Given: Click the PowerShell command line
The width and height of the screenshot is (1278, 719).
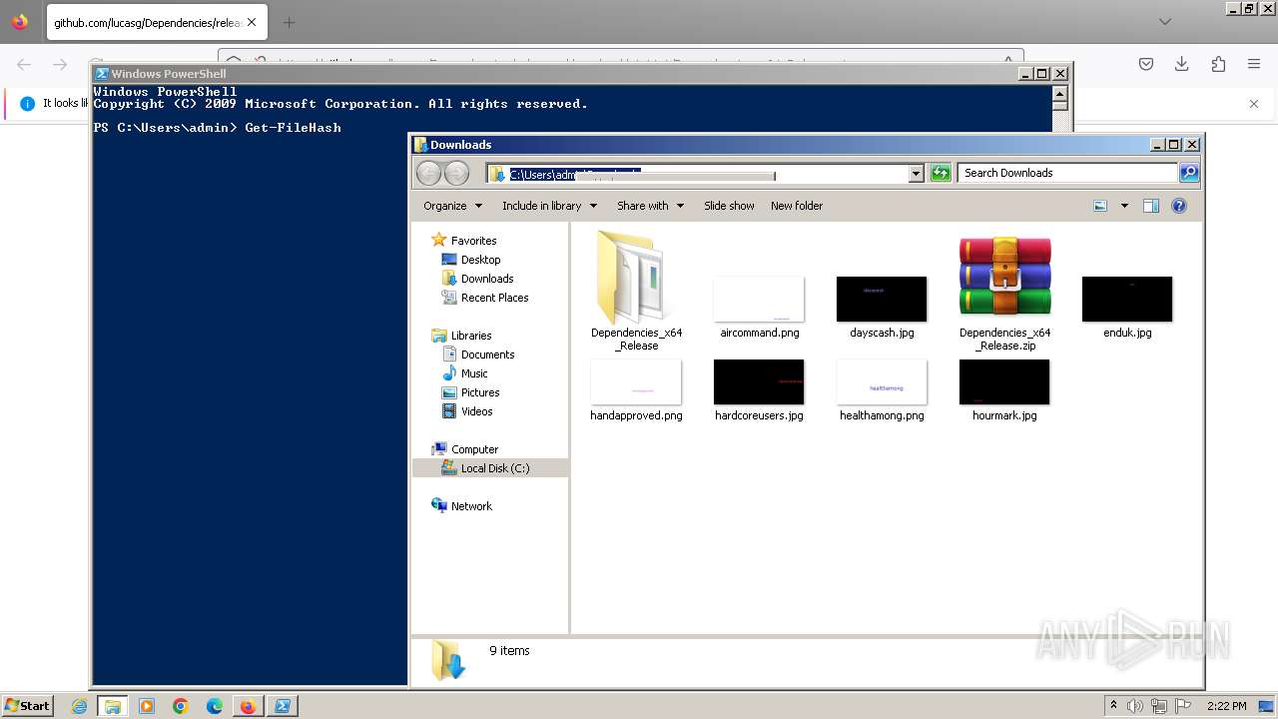Looking at the screenshot, I should click(x=218, y=128).
